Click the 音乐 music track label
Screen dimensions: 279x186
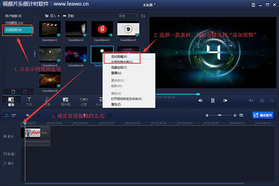click(9, 163)
